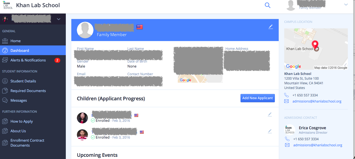The image size is (355, 159).
Task: Click the Enrollment Contract Documents icon
Action: (5, 143)
